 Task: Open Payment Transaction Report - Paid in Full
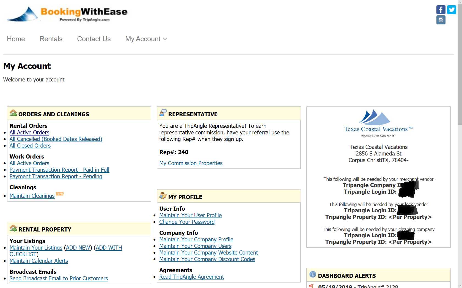click(x=59, y=170)
